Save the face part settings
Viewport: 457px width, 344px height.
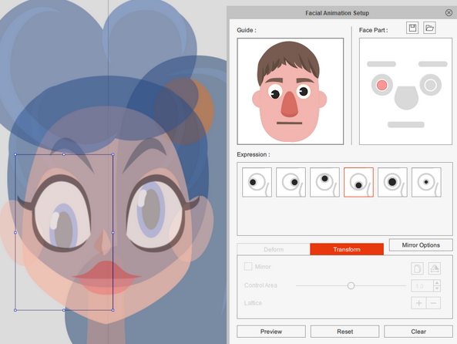click(412, 28)
